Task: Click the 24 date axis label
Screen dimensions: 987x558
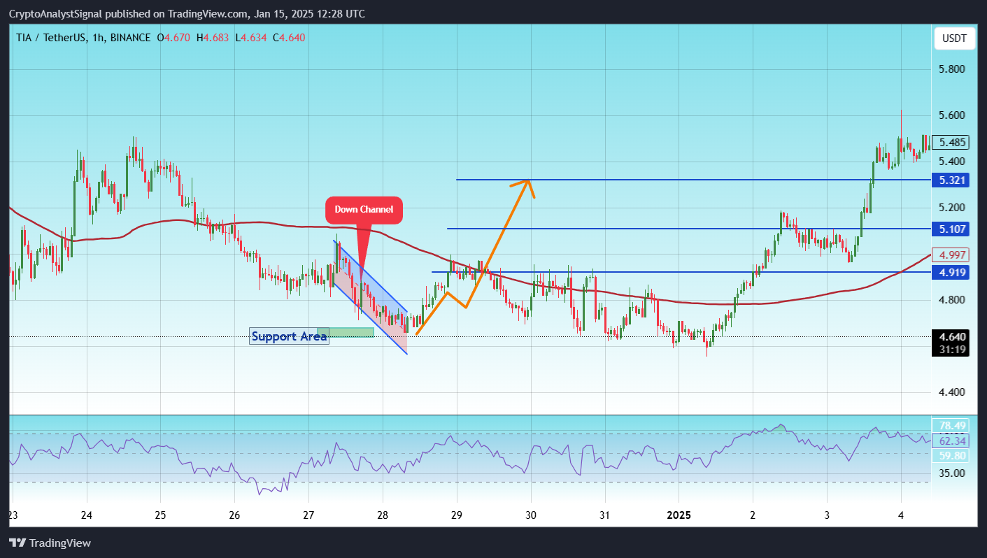Action: 87,515
